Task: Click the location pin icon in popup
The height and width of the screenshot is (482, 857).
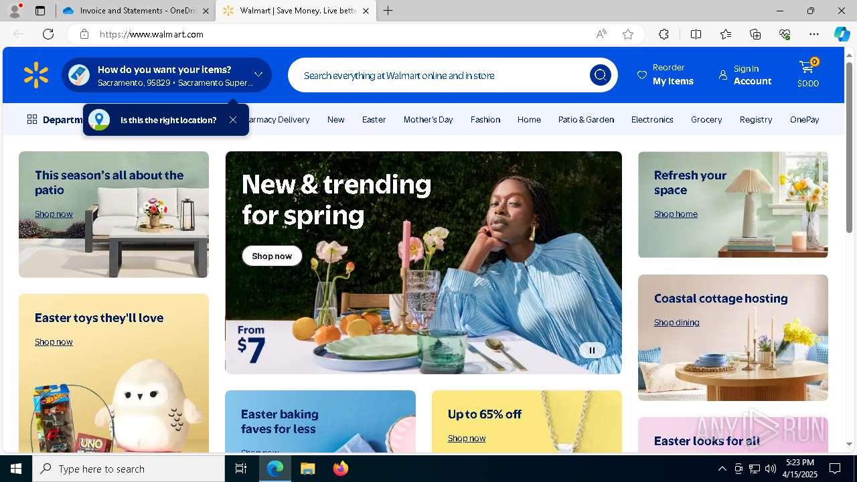Action: (99, 120)
